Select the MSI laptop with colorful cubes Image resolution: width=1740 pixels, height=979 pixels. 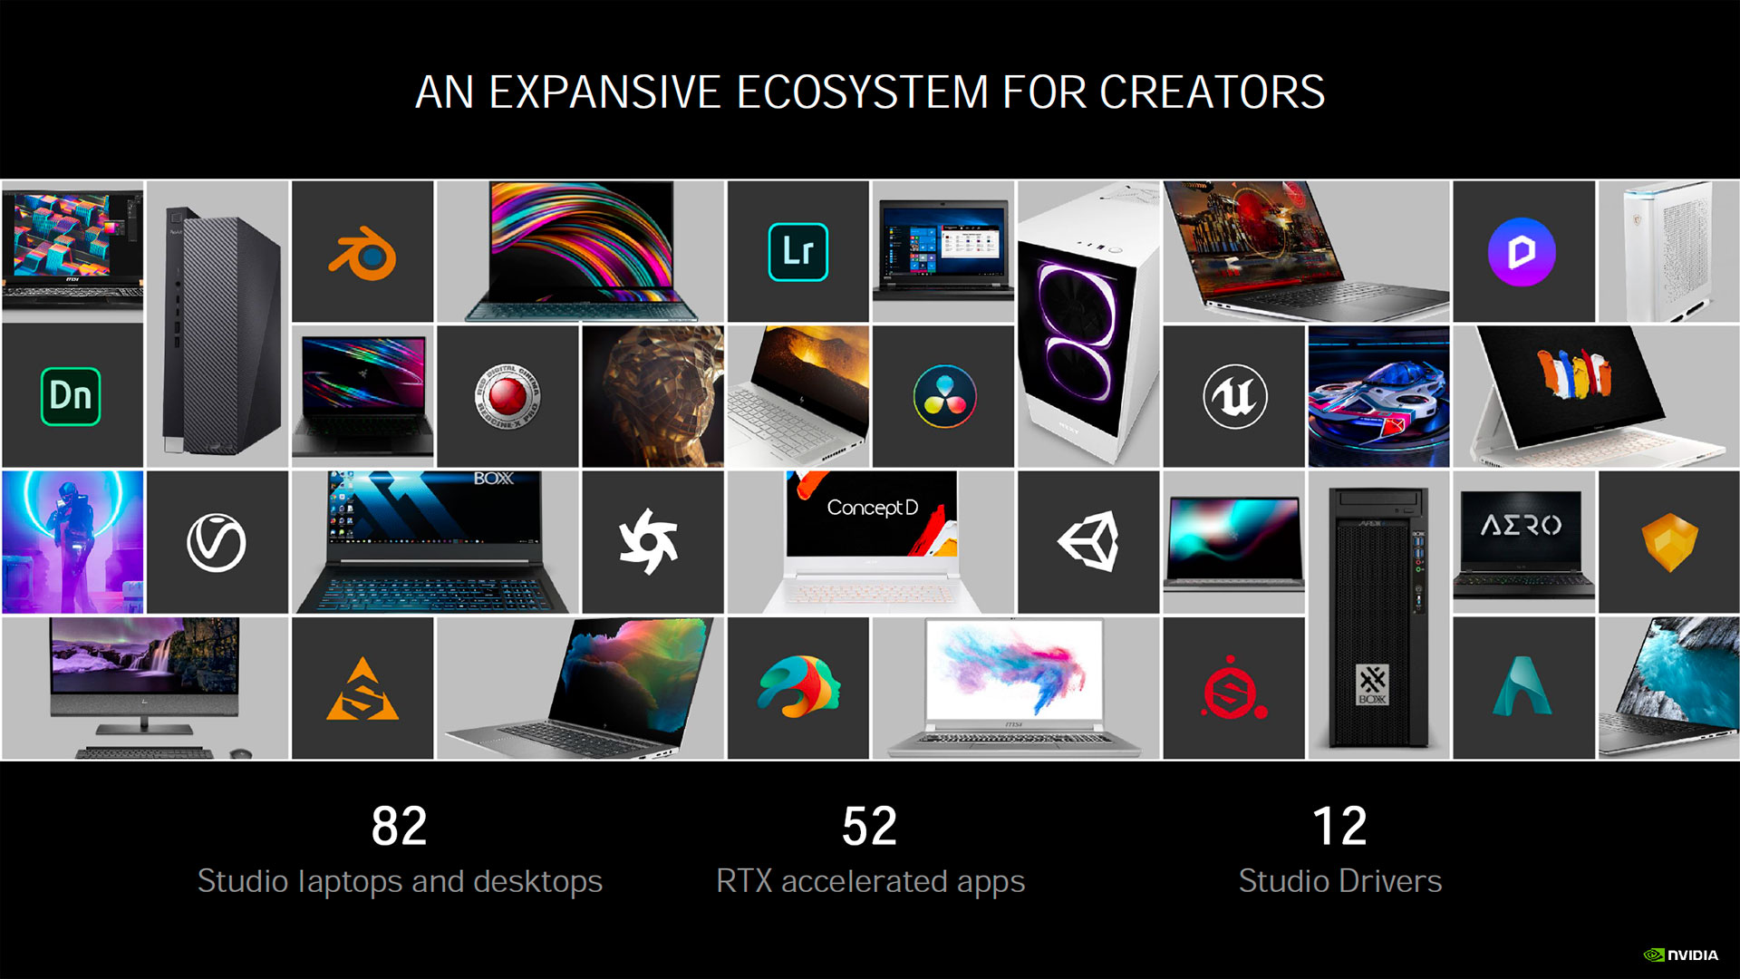(72, 251)
